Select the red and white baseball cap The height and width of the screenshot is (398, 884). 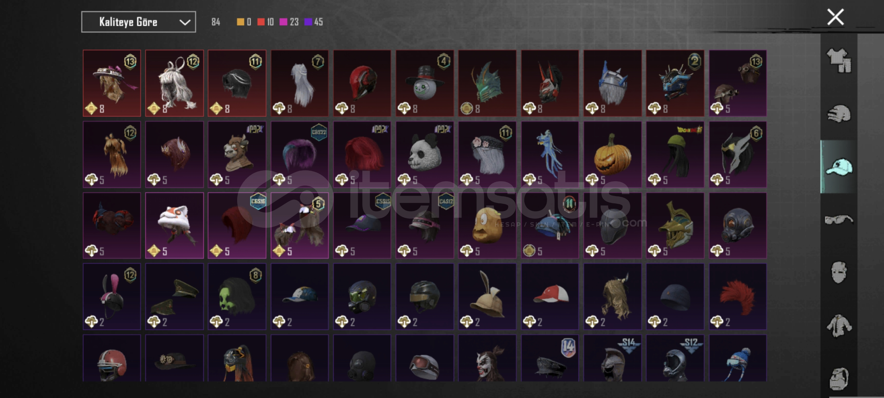tap(550, 296)
